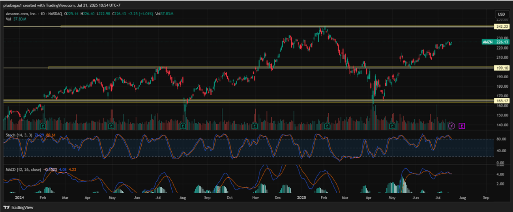Click the 165.17 price level label
The image size is (513, 212).
pyautogui.click(x=502, y=101)
